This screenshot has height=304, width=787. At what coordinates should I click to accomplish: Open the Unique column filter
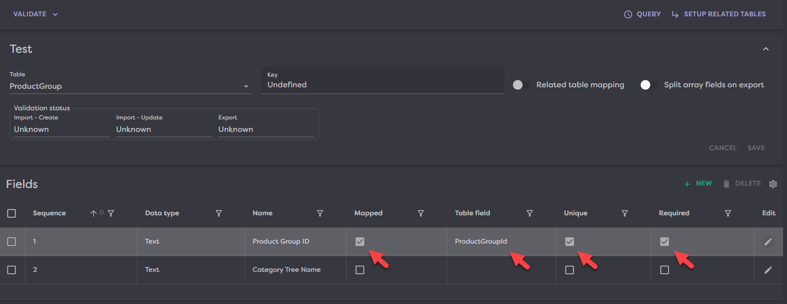[x=625, y=213]
